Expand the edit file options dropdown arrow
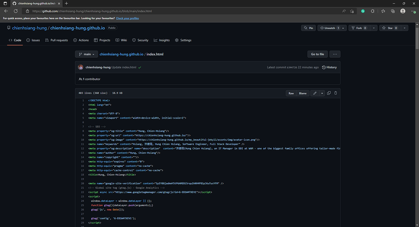The height and width of the screenshot is (227, 419). tap(322, 93)
